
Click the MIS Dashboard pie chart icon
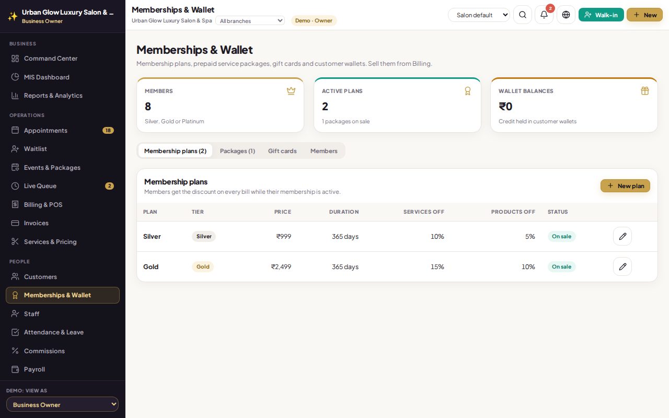(x=15, y=77)
